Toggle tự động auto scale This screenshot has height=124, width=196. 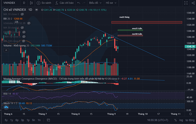tap(190, 120)
